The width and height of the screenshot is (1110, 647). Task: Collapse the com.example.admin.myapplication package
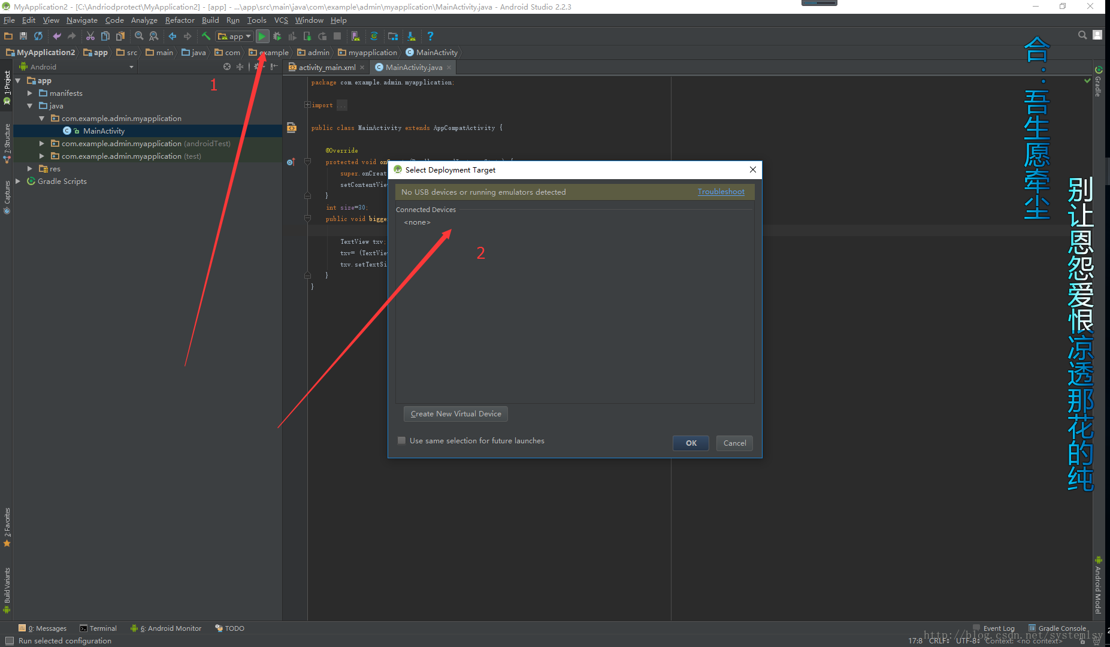(41, 118)
